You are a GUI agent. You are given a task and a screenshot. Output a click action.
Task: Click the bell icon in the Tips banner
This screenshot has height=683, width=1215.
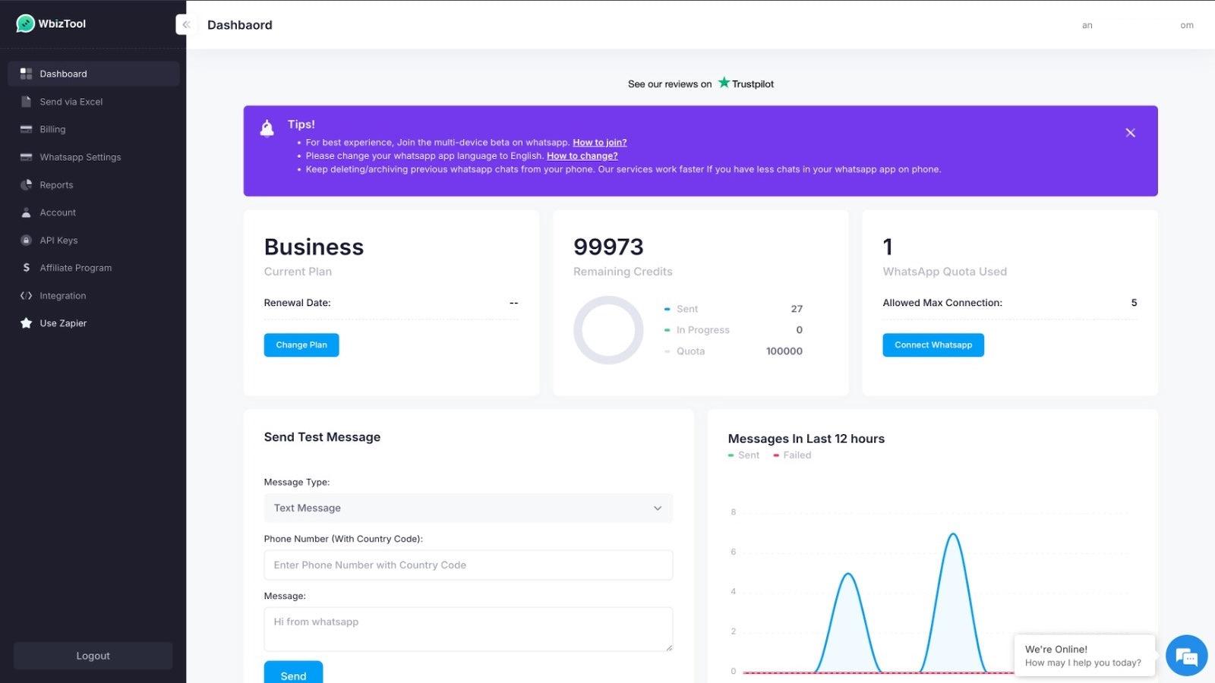[267, 127]
